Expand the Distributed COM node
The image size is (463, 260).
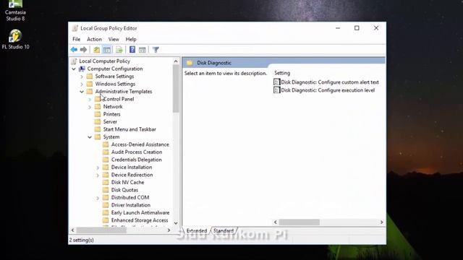pos(98,198)
